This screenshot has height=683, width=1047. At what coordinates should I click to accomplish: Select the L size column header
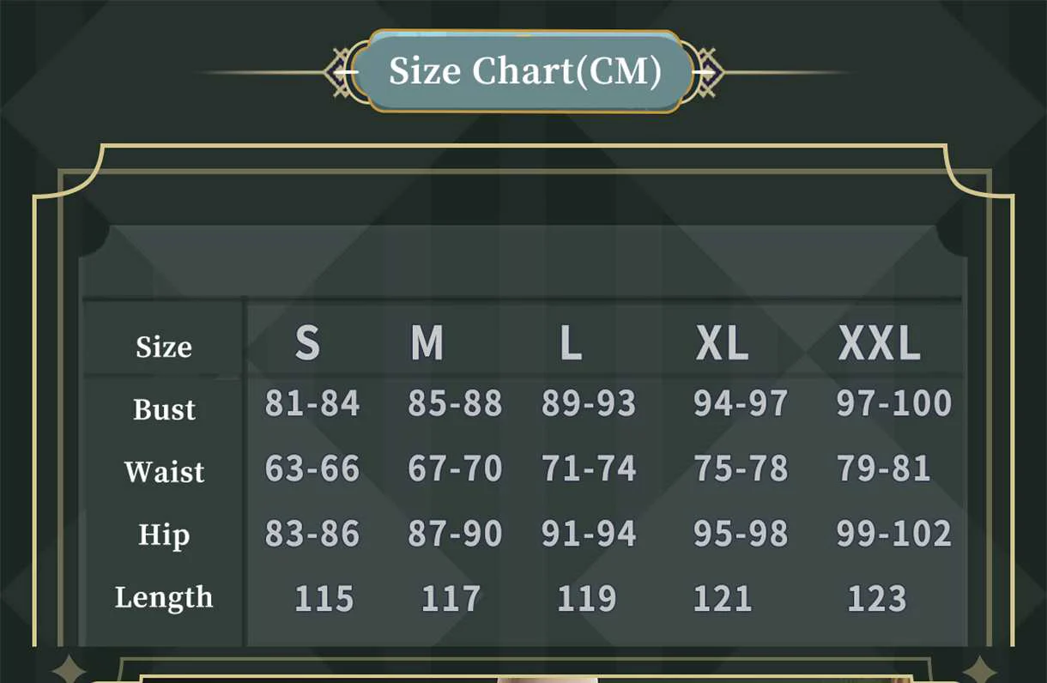tap(571, 343)
